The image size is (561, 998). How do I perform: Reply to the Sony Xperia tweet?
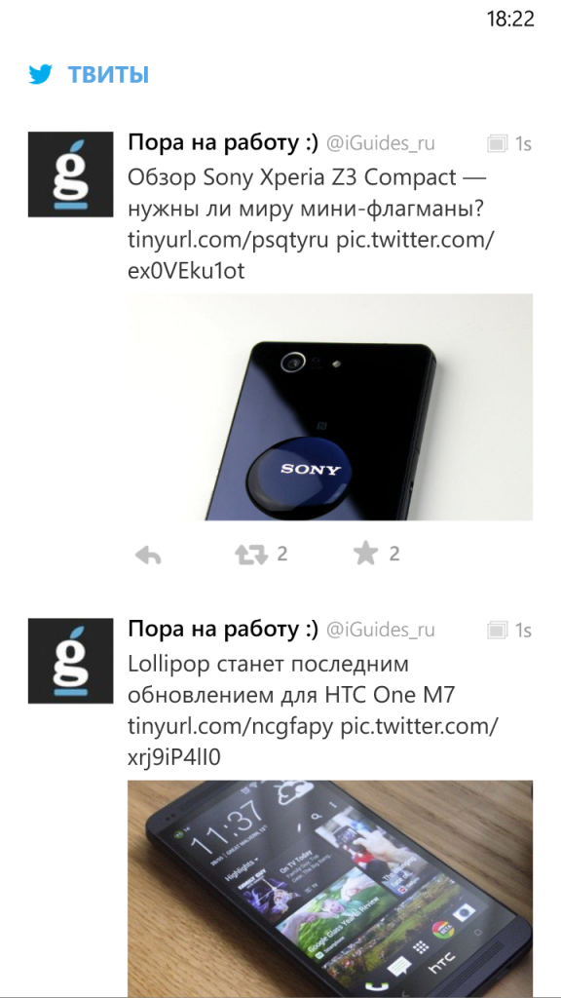pos(148,555)
